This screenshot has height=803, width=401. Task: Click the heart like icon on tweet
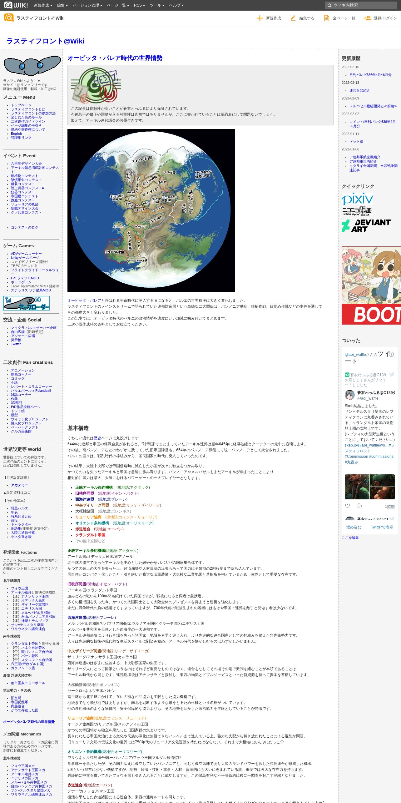click(347, 506)
